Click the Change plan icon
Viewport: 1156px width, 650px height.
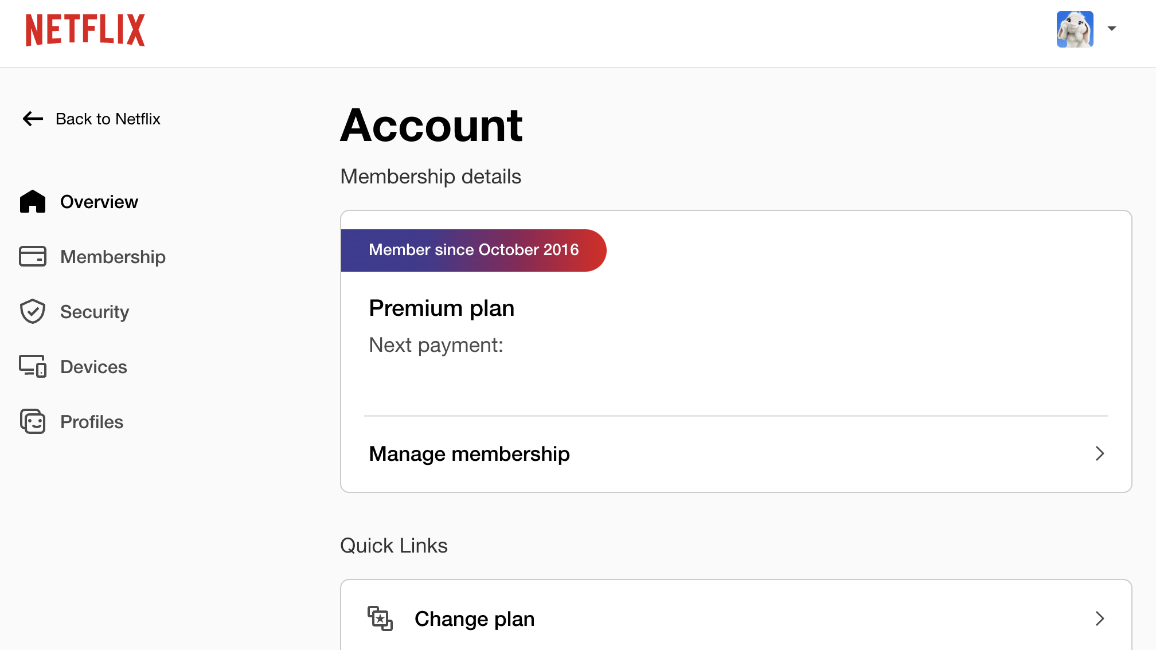[380, 617]
